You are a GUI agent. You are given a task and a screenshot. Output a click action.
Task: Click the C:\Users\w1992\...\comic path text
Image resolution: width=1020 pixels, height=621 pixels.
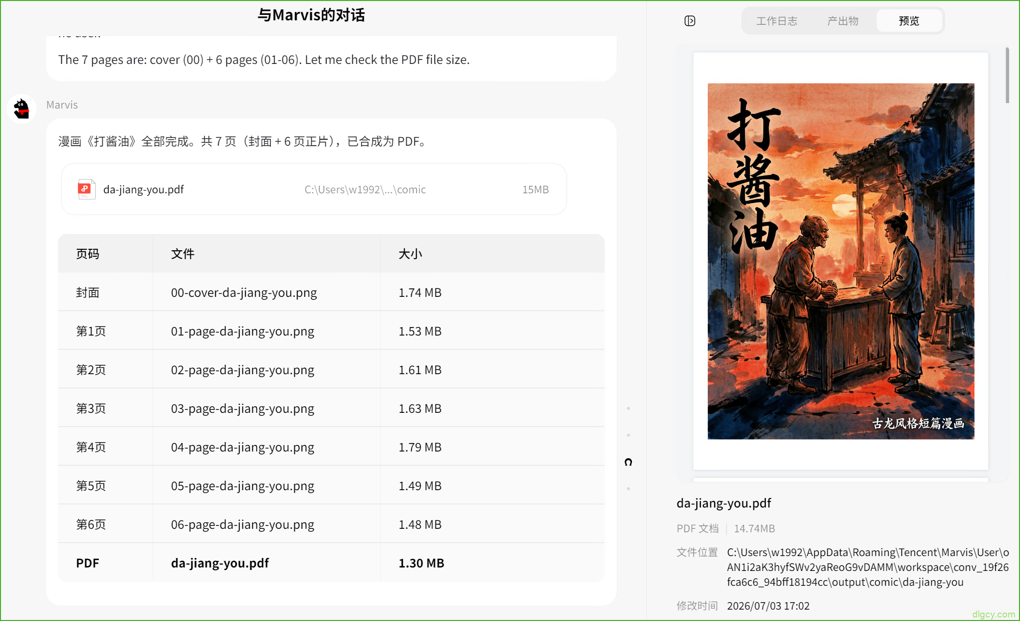(x=365, y=189)
